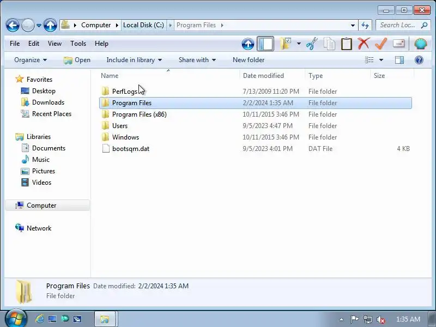Click the blue Help question icon
436x327 pixels.
[x=419, y=60]
